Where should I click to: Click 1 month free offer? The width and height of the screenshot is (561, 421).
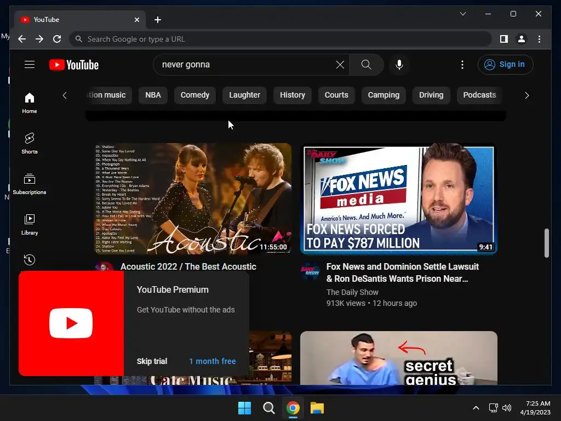(x=213, y=361)
